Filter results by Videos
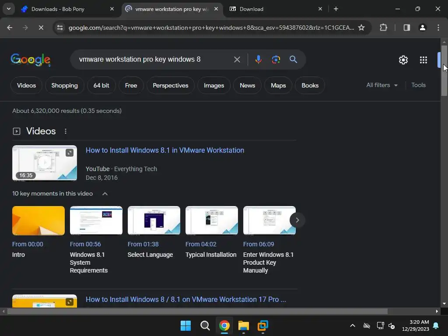The width and height of the screenshot is (448, 336). pos(26,85)
